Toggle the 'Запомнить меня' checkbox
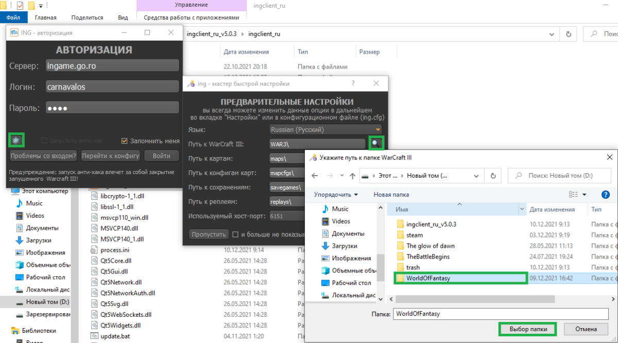 124,141
